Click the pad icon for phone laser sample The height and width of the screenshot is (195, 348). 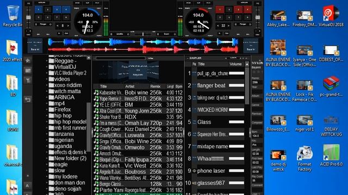[x=194, y=171]
